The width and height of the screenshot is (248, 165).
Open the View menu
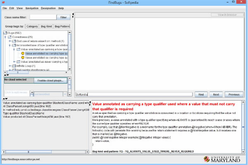19,8
